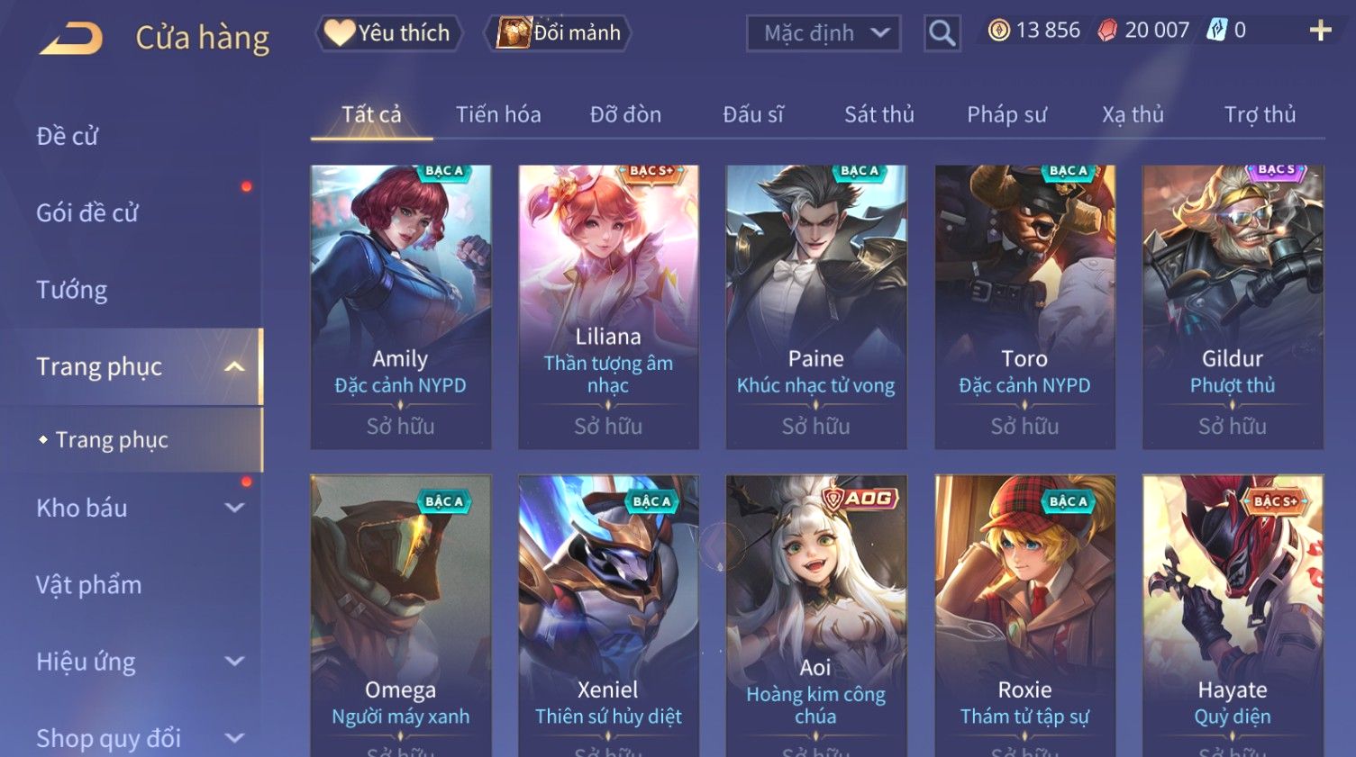Click the blue voucher currency icon

tap(1217, 31)
